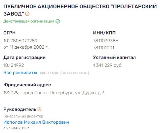Click the ОГРН section label
The height and width of the screenshot is (133, 160).
click(x=9, y=33)
